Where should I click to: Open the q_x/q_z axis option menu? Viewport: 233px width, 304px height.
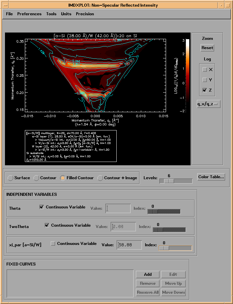pos(208,104)
